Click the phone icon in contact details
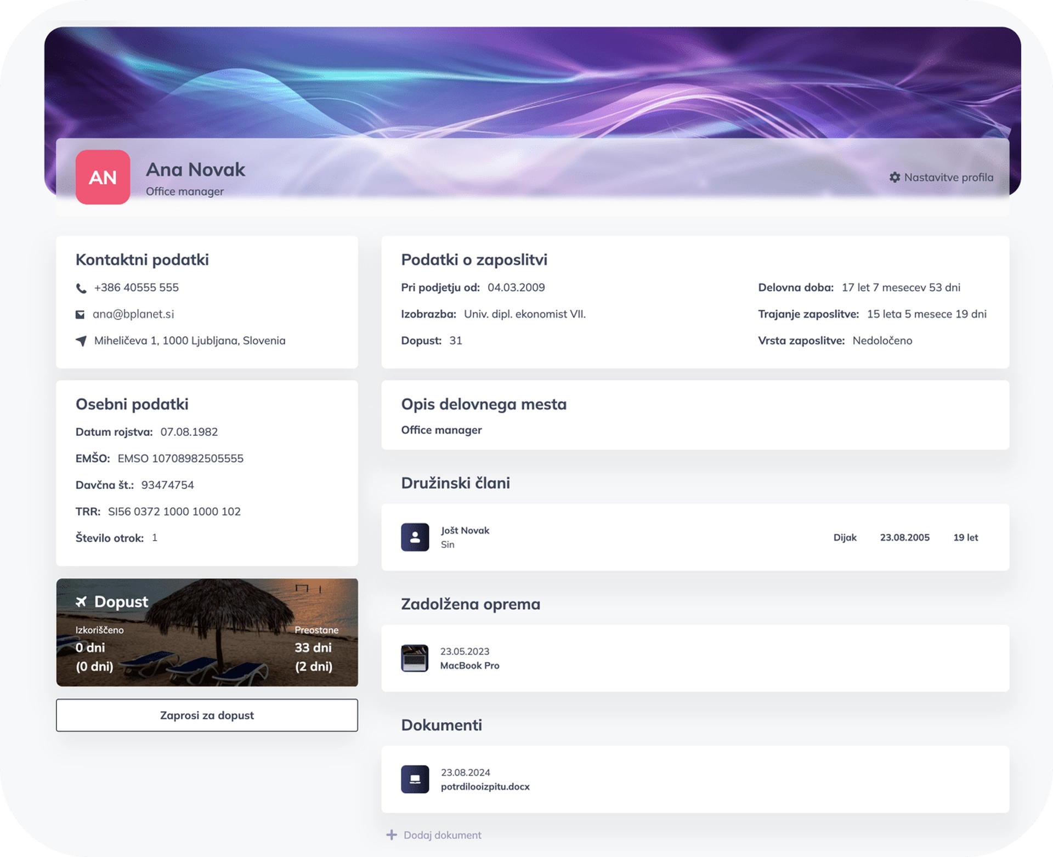This screenshot has width=1053, height=857. pyautogui.click(x=81, y=288)
